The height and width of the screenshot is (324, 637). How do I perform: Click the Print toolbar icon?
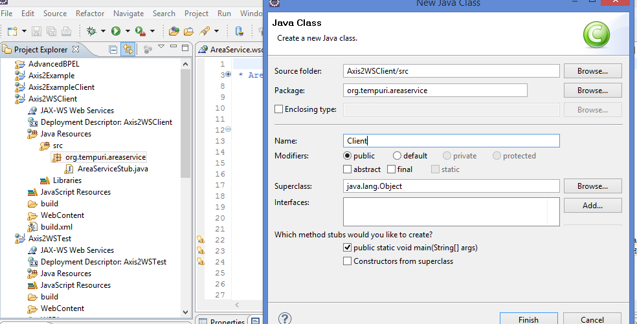click(x=66, y=31)
